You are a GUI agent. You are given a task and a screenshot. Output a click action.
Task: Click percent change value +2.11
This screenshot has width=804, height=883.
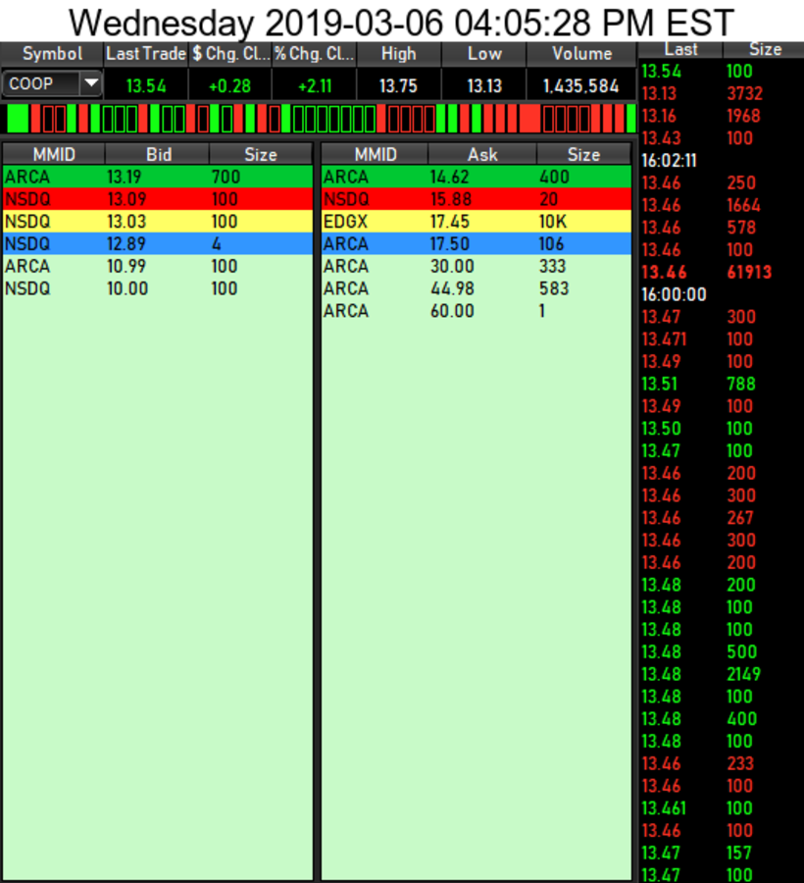315,86
